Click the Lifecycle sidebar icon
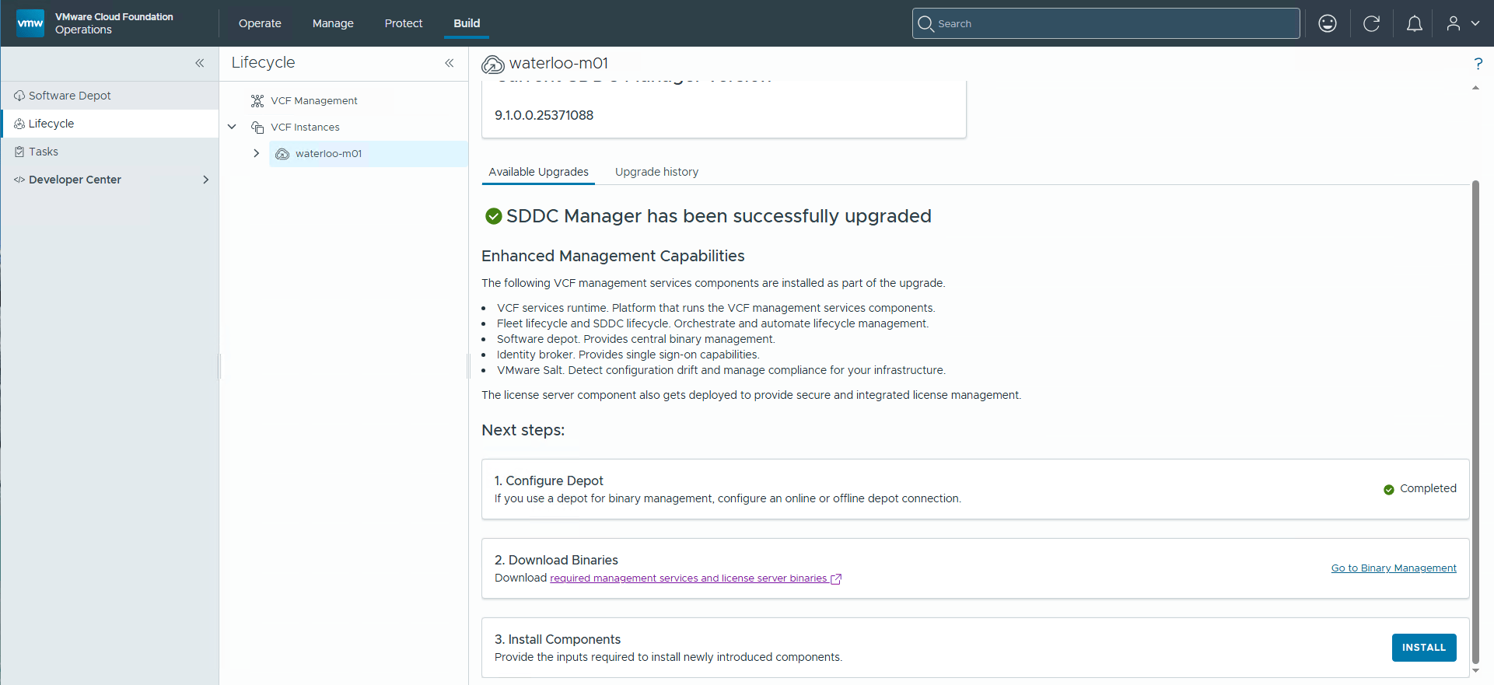1494x685 pixels. click(x=19, y=124)
